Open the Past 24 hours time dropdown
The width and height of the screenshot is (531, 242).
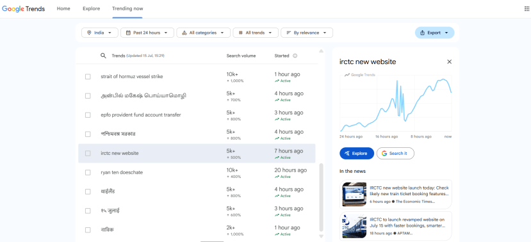147,33
